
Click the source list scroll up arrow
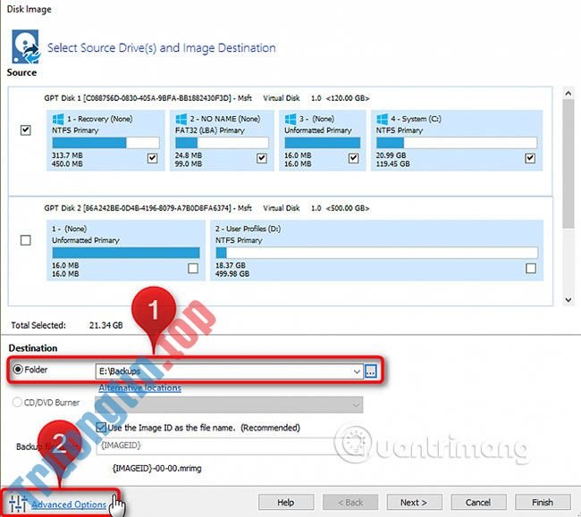pos(568,94)
